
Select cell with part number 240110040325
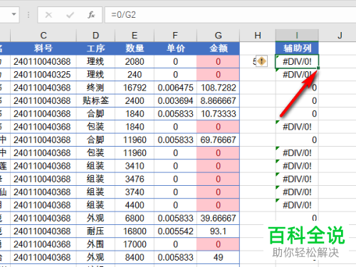coord(43,75)
